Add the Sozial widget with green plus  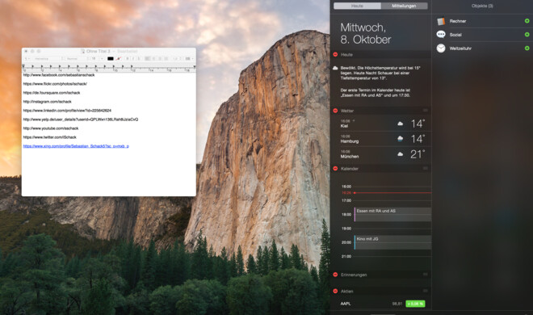tap(527, 35)
